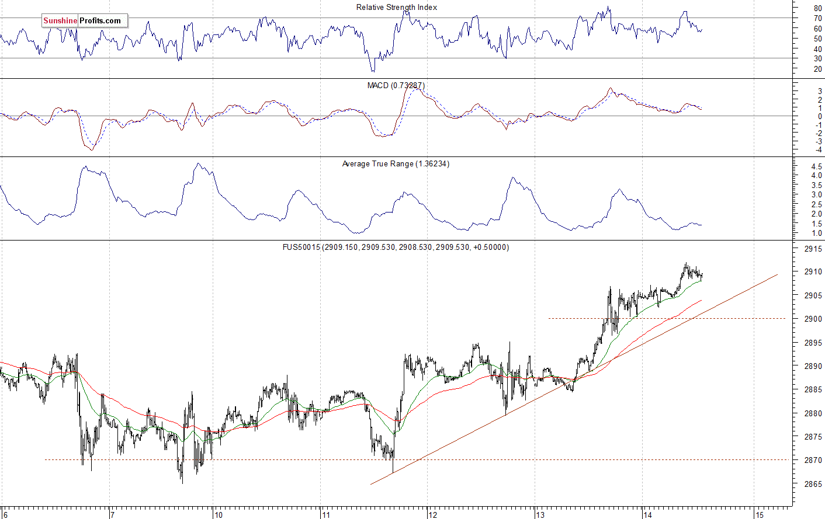
Task: Click the MACD axis value -2
Action: [819, 134]
